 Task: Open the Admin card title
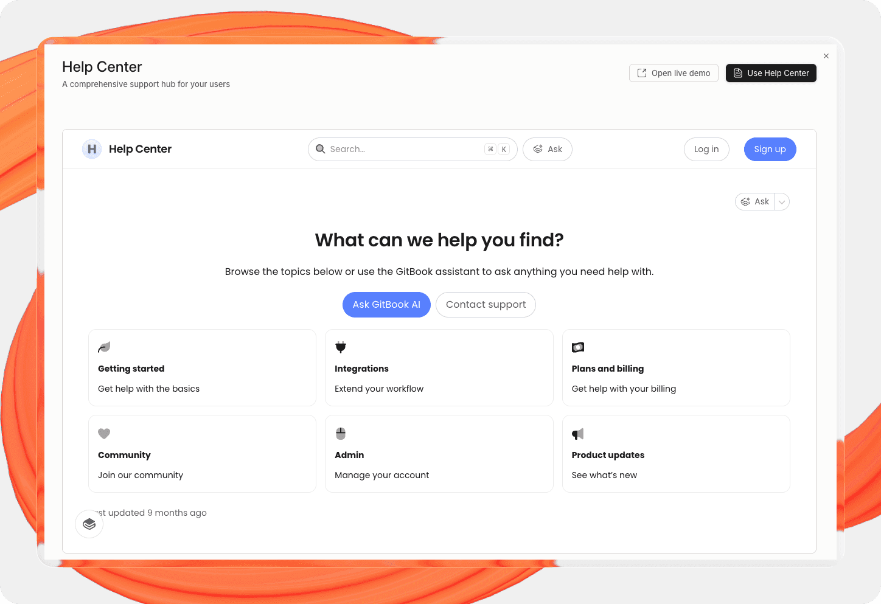tap(349, 455)
